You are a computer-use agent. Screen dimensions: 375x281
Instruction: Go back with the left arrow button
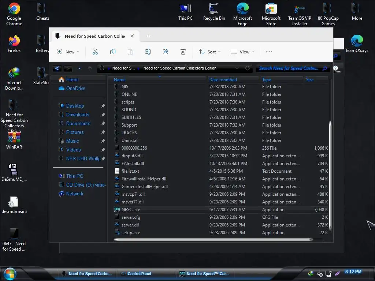tap(57, 68)
